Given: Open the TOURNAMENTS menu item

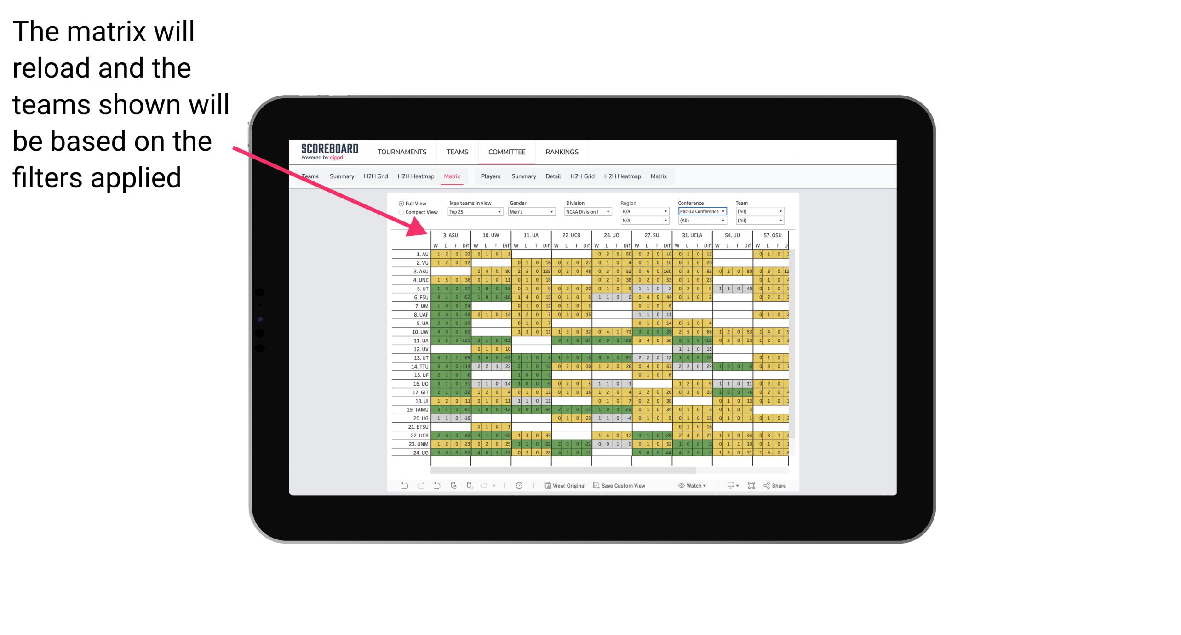Looking at the screenshot, I should [401, 152].
